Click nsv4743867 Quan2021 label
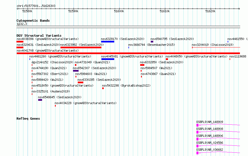 (x=158, y=74)
